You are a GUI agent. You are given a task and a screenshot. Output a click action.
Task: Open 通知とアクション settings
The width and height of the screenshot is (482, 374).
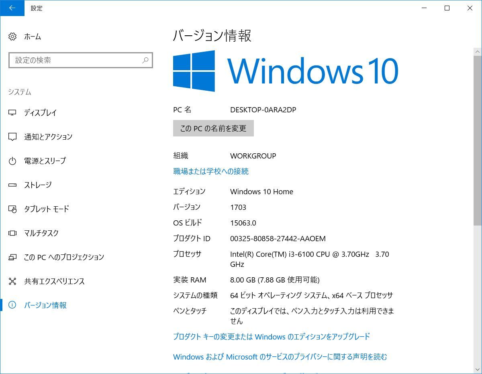point(48,137)
